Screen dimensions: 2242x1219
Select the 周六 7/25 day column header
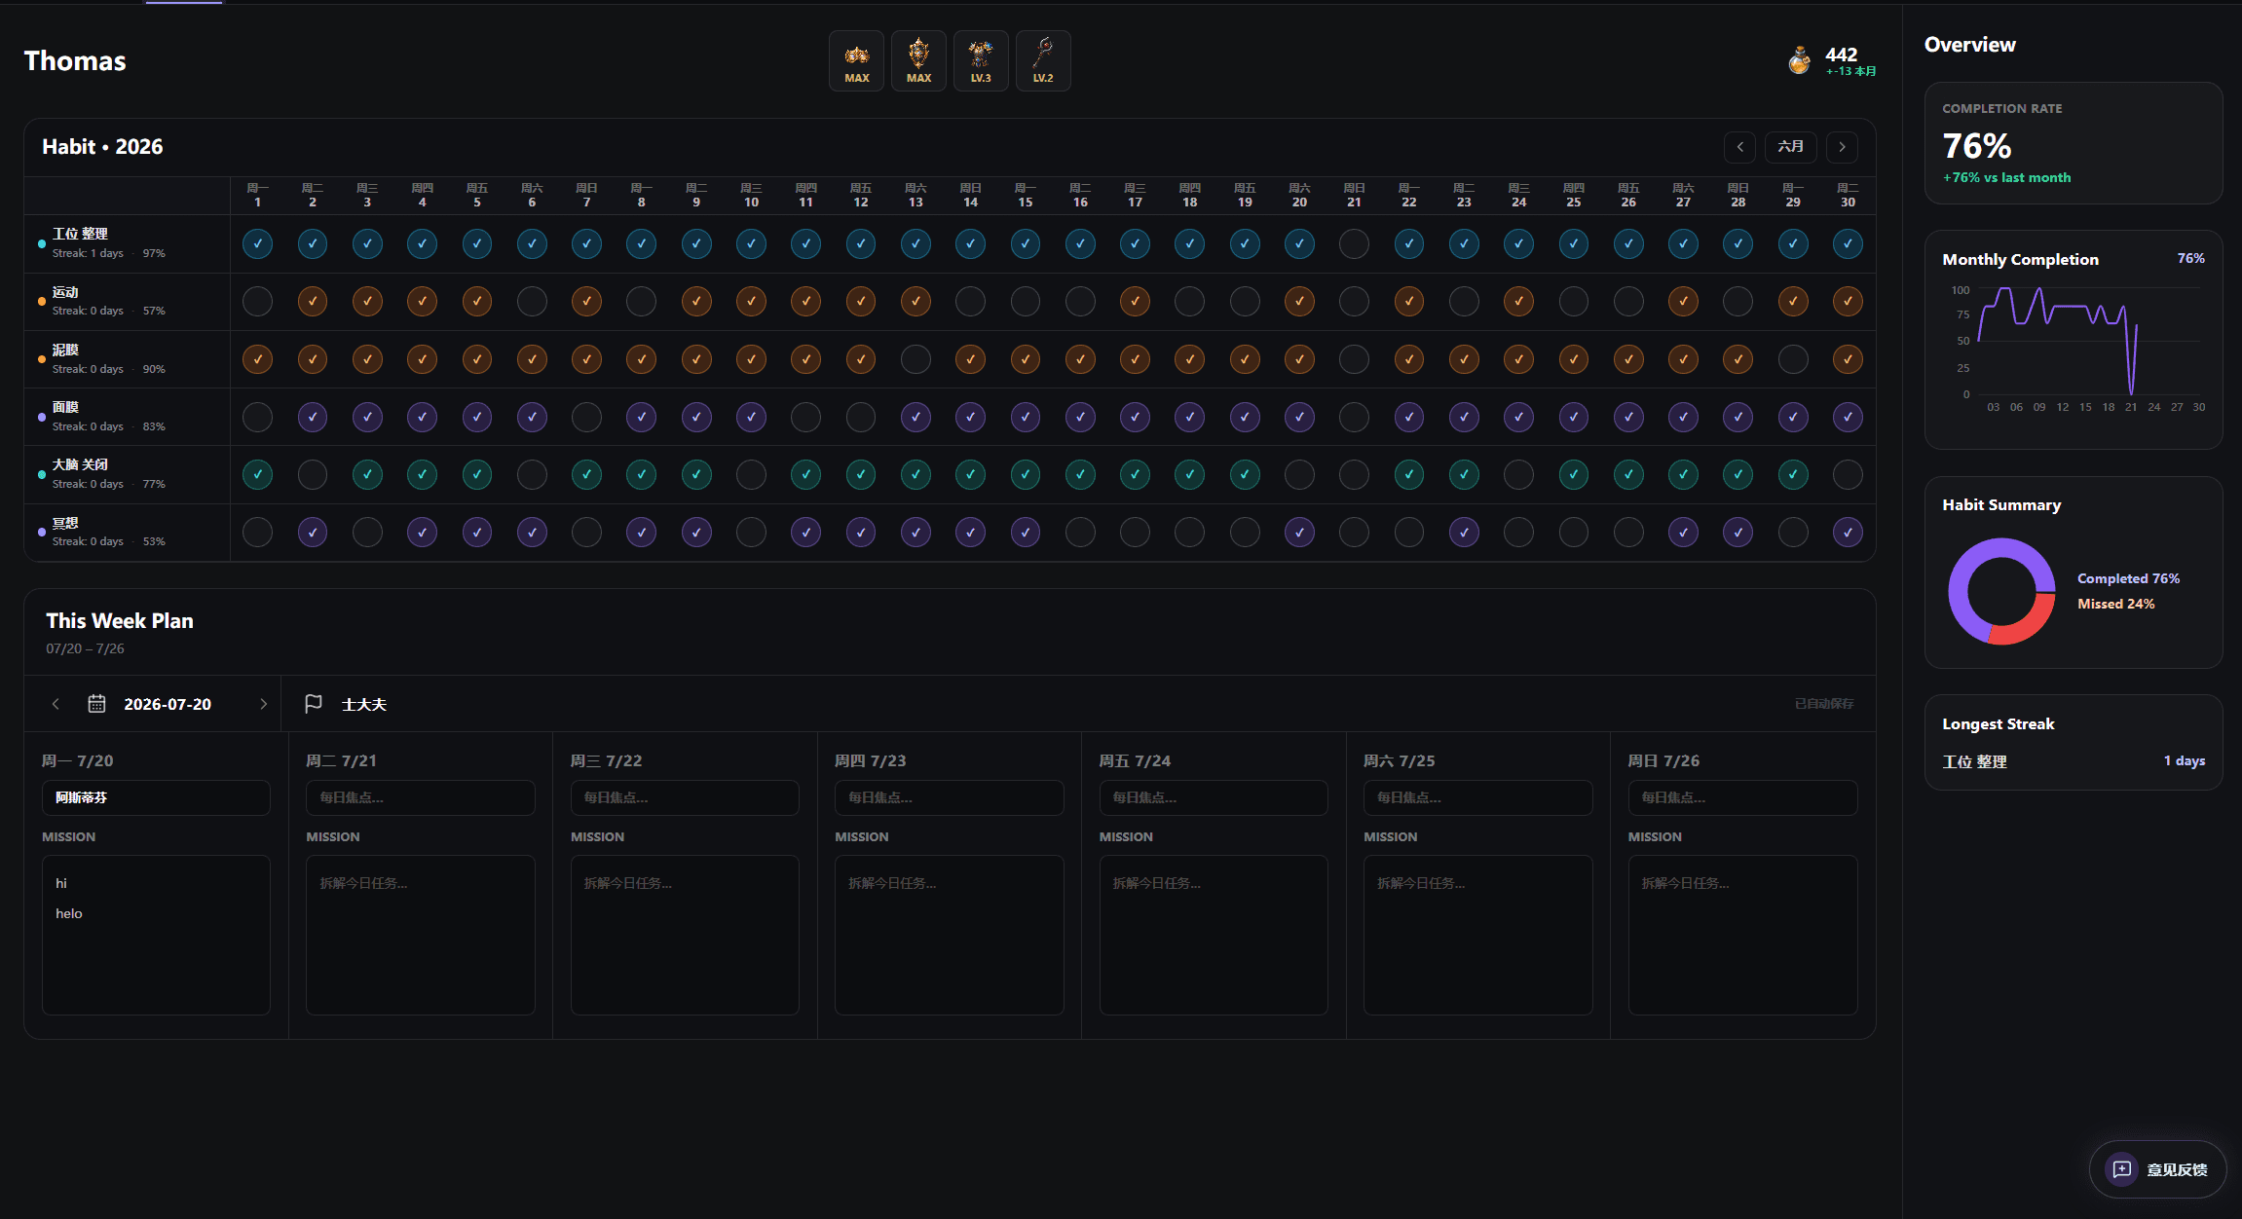[x=1400, y=760]
